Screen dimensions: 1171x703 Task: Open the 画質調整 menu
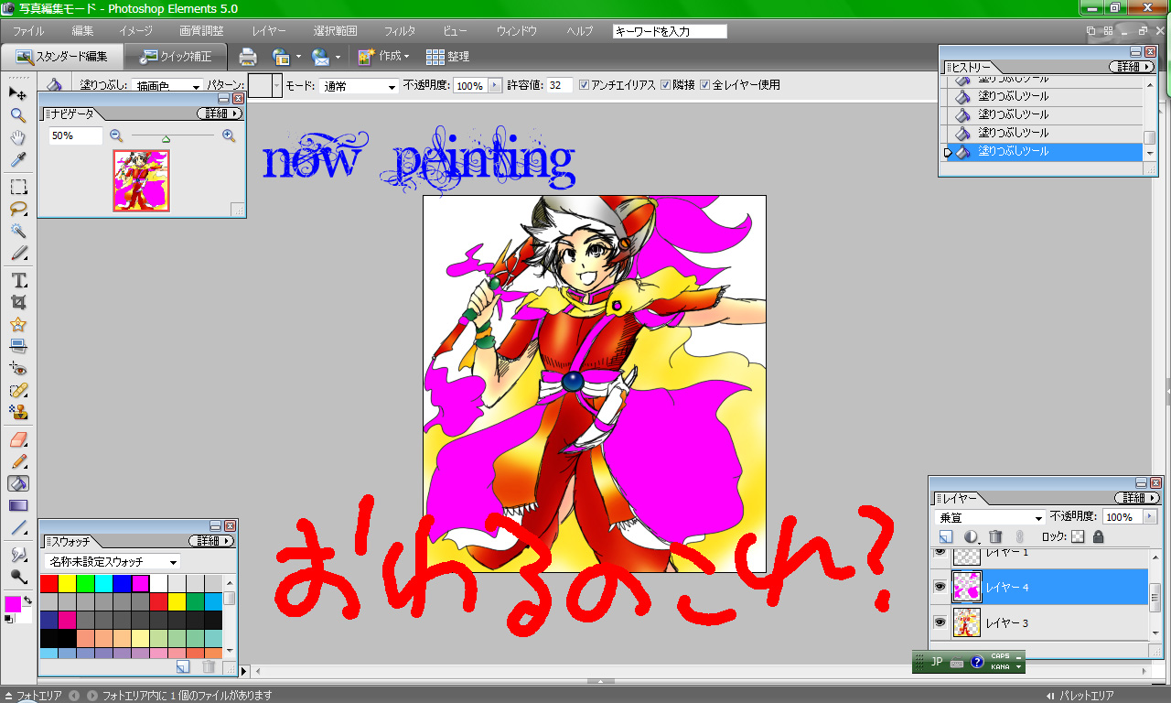[x=201, y=31]
